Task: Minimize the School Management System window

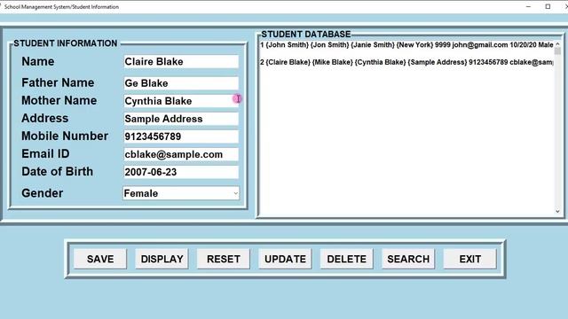Action: [528, 6]
